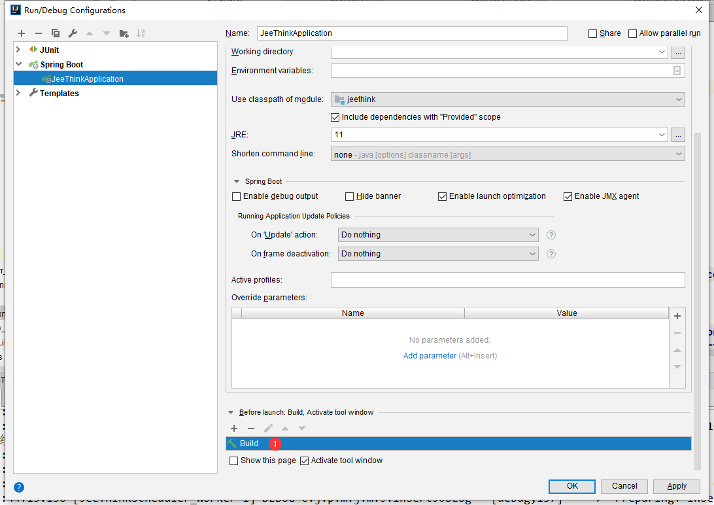
Task: Collapse the Before launch section
Action: point(231,413)
